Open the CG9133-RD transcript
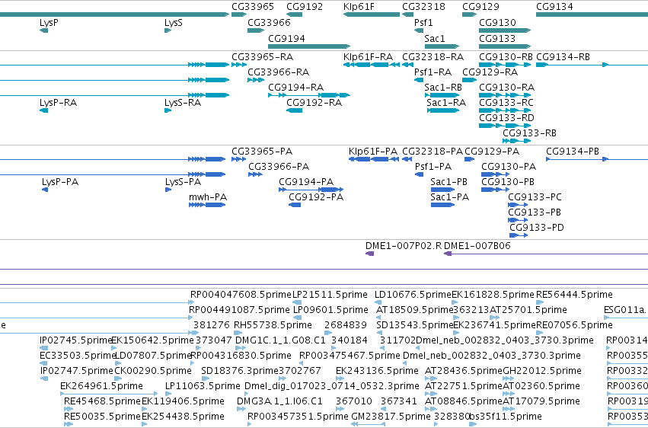648x428 pixels. pyautogui.click(x=505, y=126)
